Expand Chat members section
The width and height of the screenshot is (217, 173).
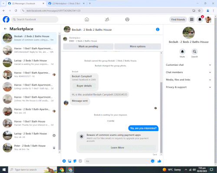coord(188,72)
